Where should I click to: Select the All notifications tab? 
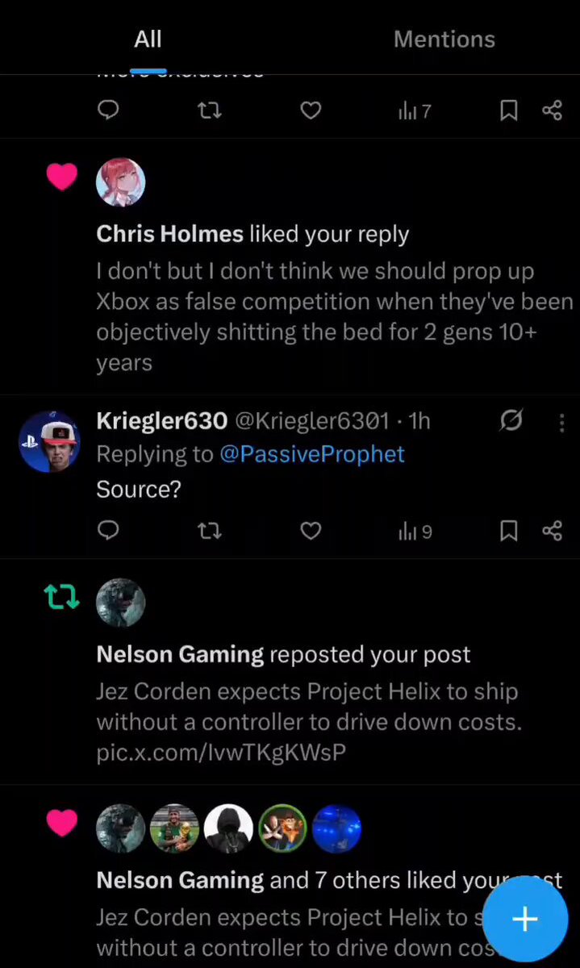148,40
